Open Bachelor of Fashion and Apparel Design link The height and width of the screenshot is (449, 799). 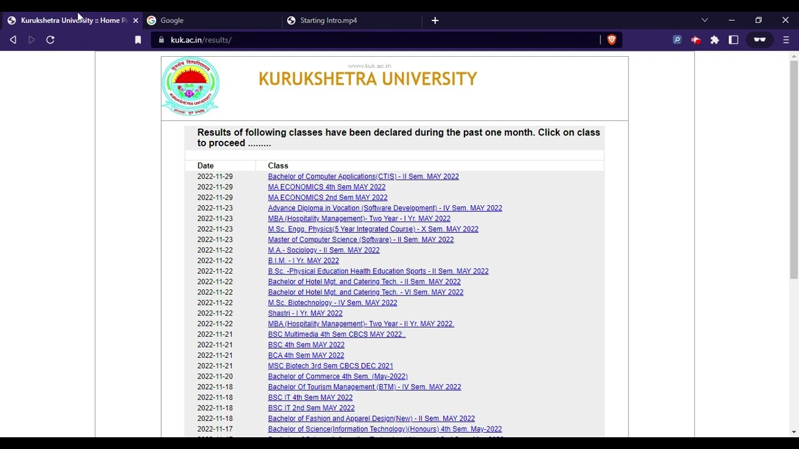coord(371,419)
